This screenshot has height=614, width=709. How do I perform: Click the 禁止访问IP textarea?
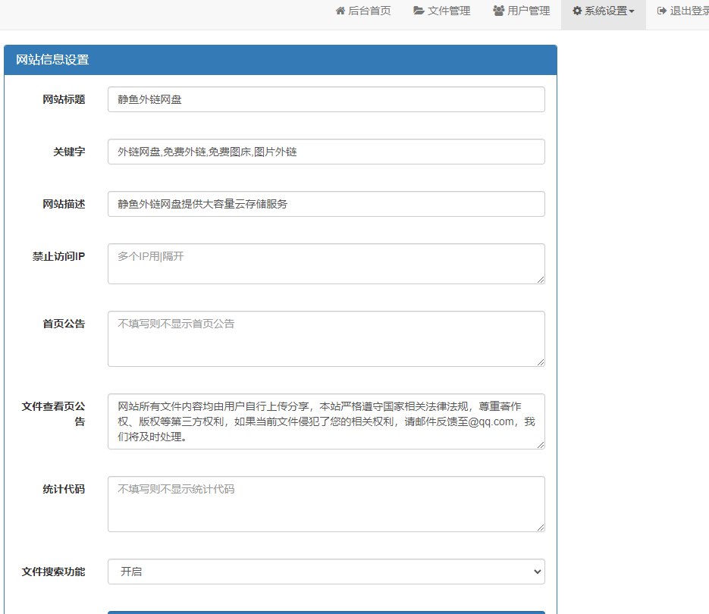[326, 264]
